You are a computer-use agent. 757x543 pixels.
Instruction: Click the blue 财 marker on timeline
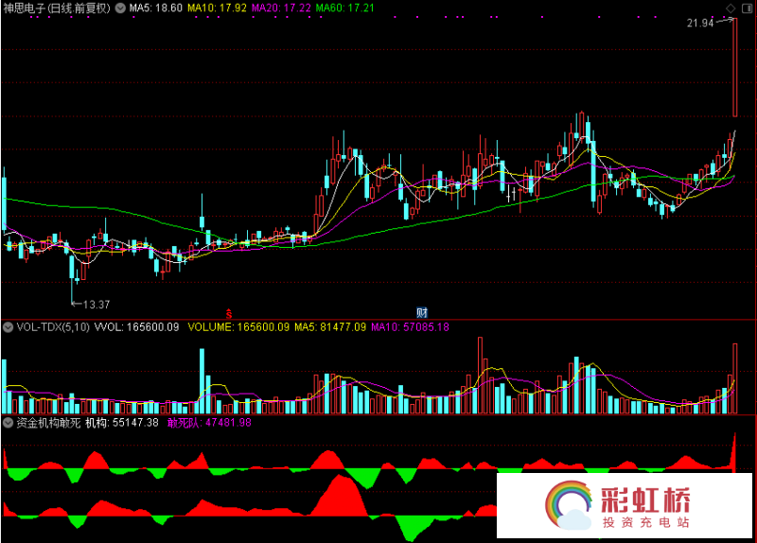tap(422, 312)
